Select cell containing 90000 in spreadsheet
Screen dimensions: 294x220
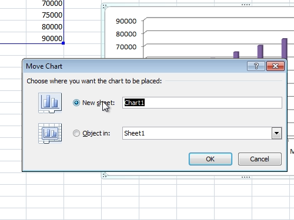point(45,38)
